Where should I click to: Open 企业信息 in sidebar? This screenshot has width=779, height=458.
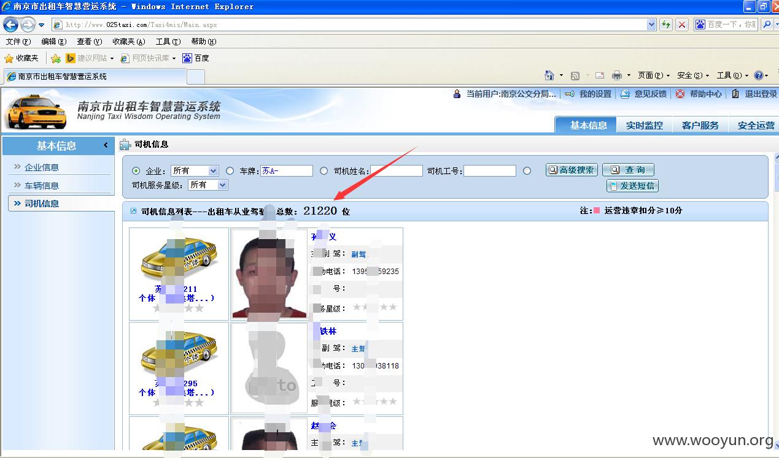click(41, 167)
